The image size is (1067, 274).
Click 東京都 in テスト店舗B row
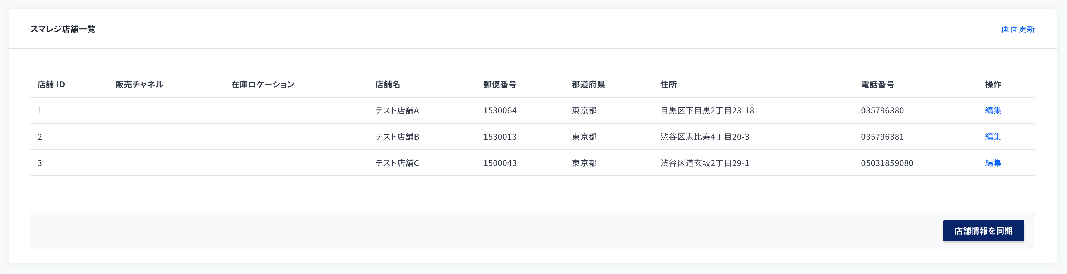point(584,137)
